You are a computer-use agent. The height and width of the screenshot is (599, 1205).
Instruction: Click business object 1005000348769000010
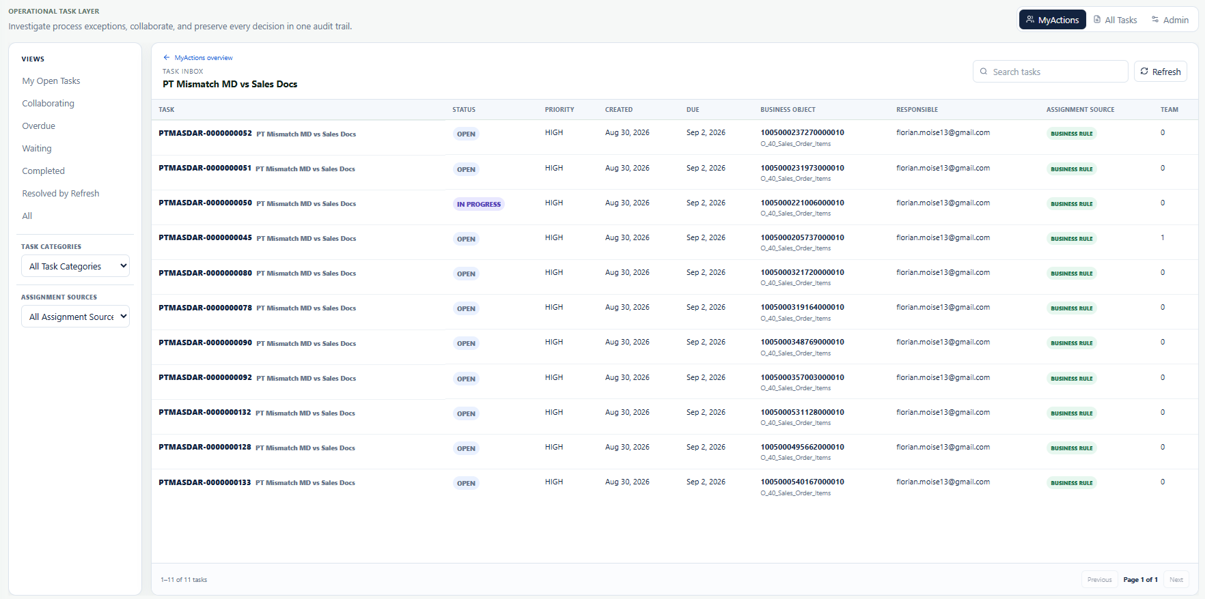(x=802, y=342)
